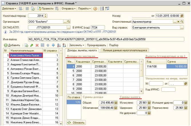Select deduction code 114/108 cell

point(156,66)
